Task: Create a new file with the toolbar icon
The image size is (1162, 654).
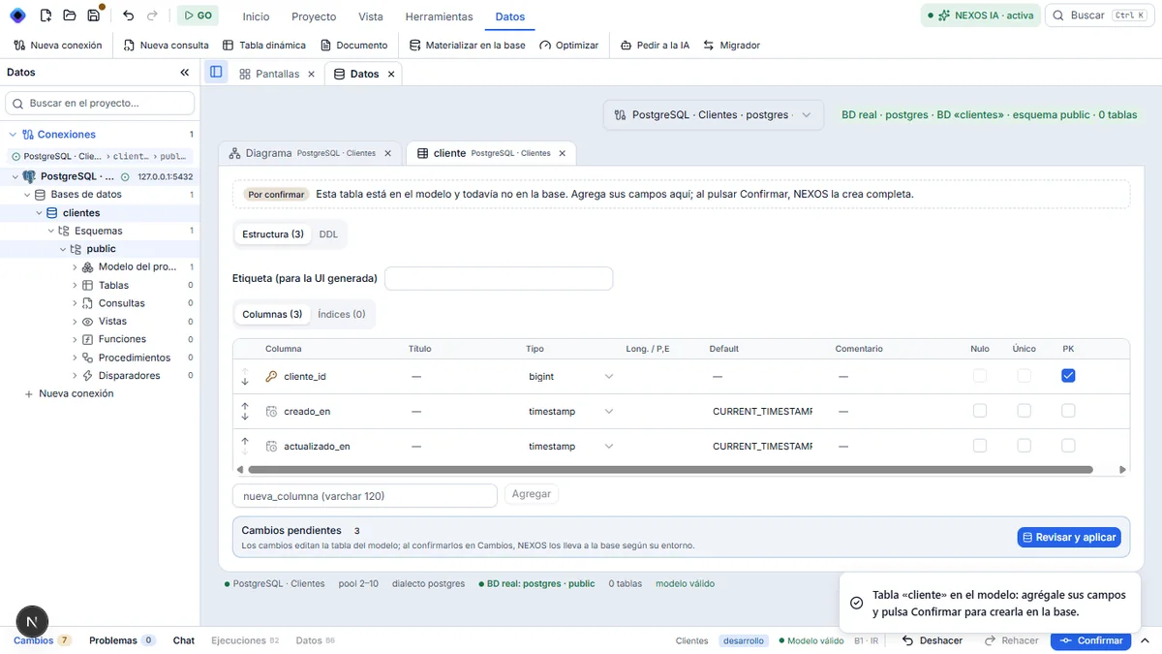Action: click(x=46, y=16)
